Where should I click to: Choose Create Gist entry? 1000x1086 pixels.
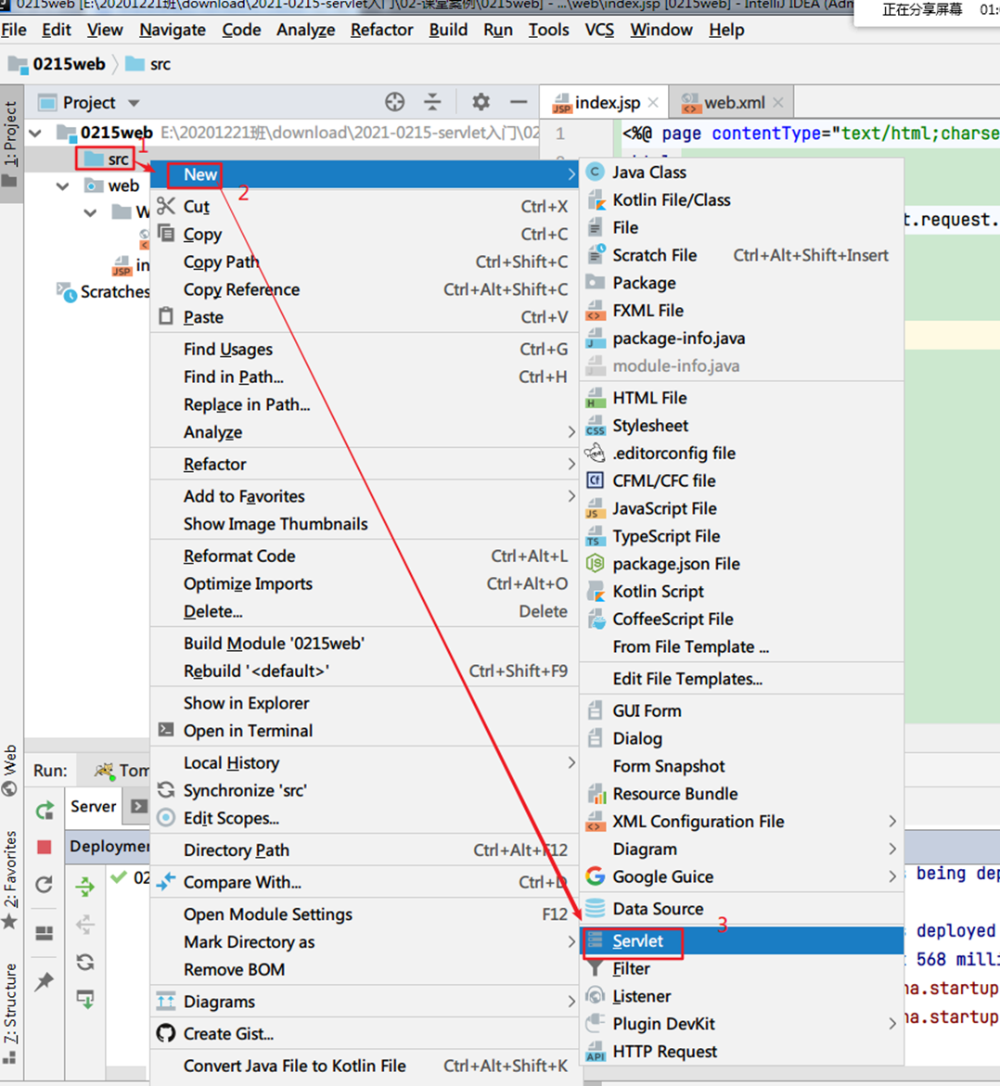tap(365, 1034)
